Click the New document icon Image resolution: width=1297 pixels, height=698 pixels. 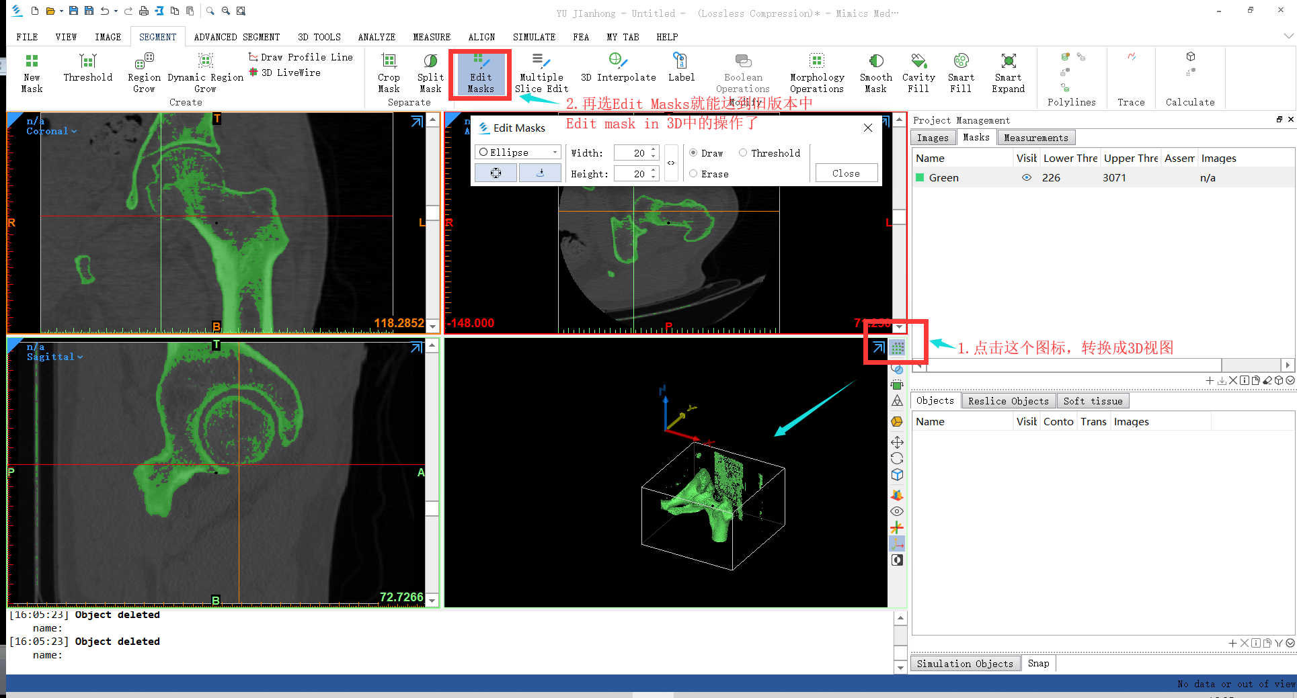(x=34, y=11)
